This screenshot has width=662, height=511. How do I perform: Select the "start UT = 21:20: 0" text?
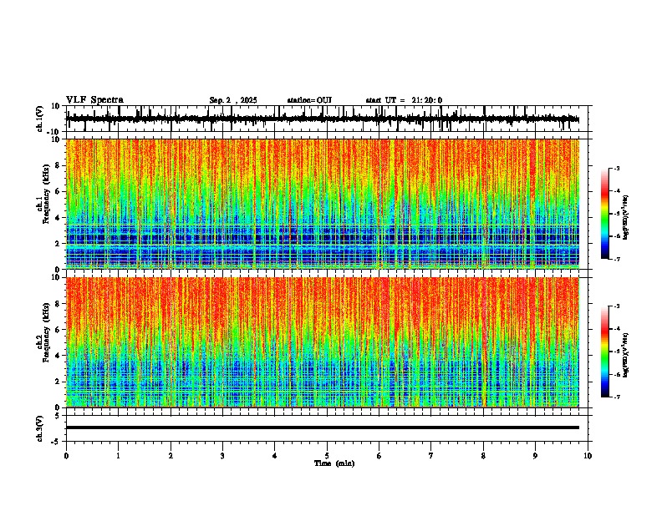click(404, 100)
